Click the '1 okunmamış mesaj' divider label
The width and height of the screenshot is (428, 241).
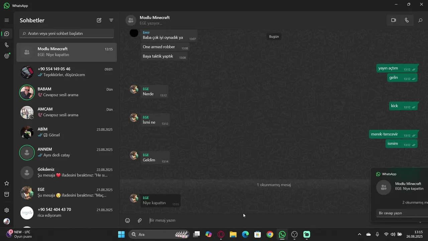(274, 185)
